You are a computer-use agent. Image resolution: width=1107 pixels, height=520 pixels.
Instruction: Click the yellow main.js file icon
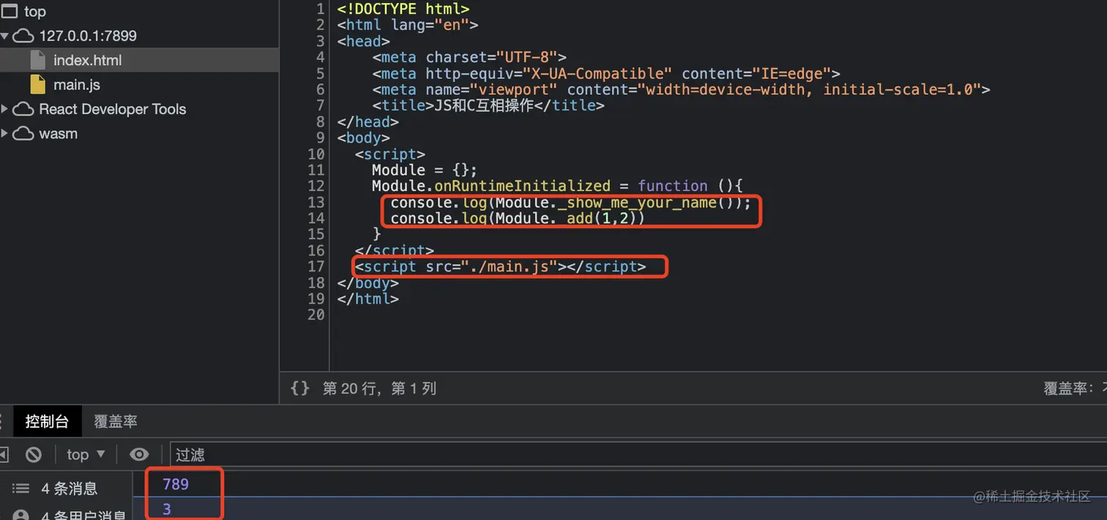[38, 84]
